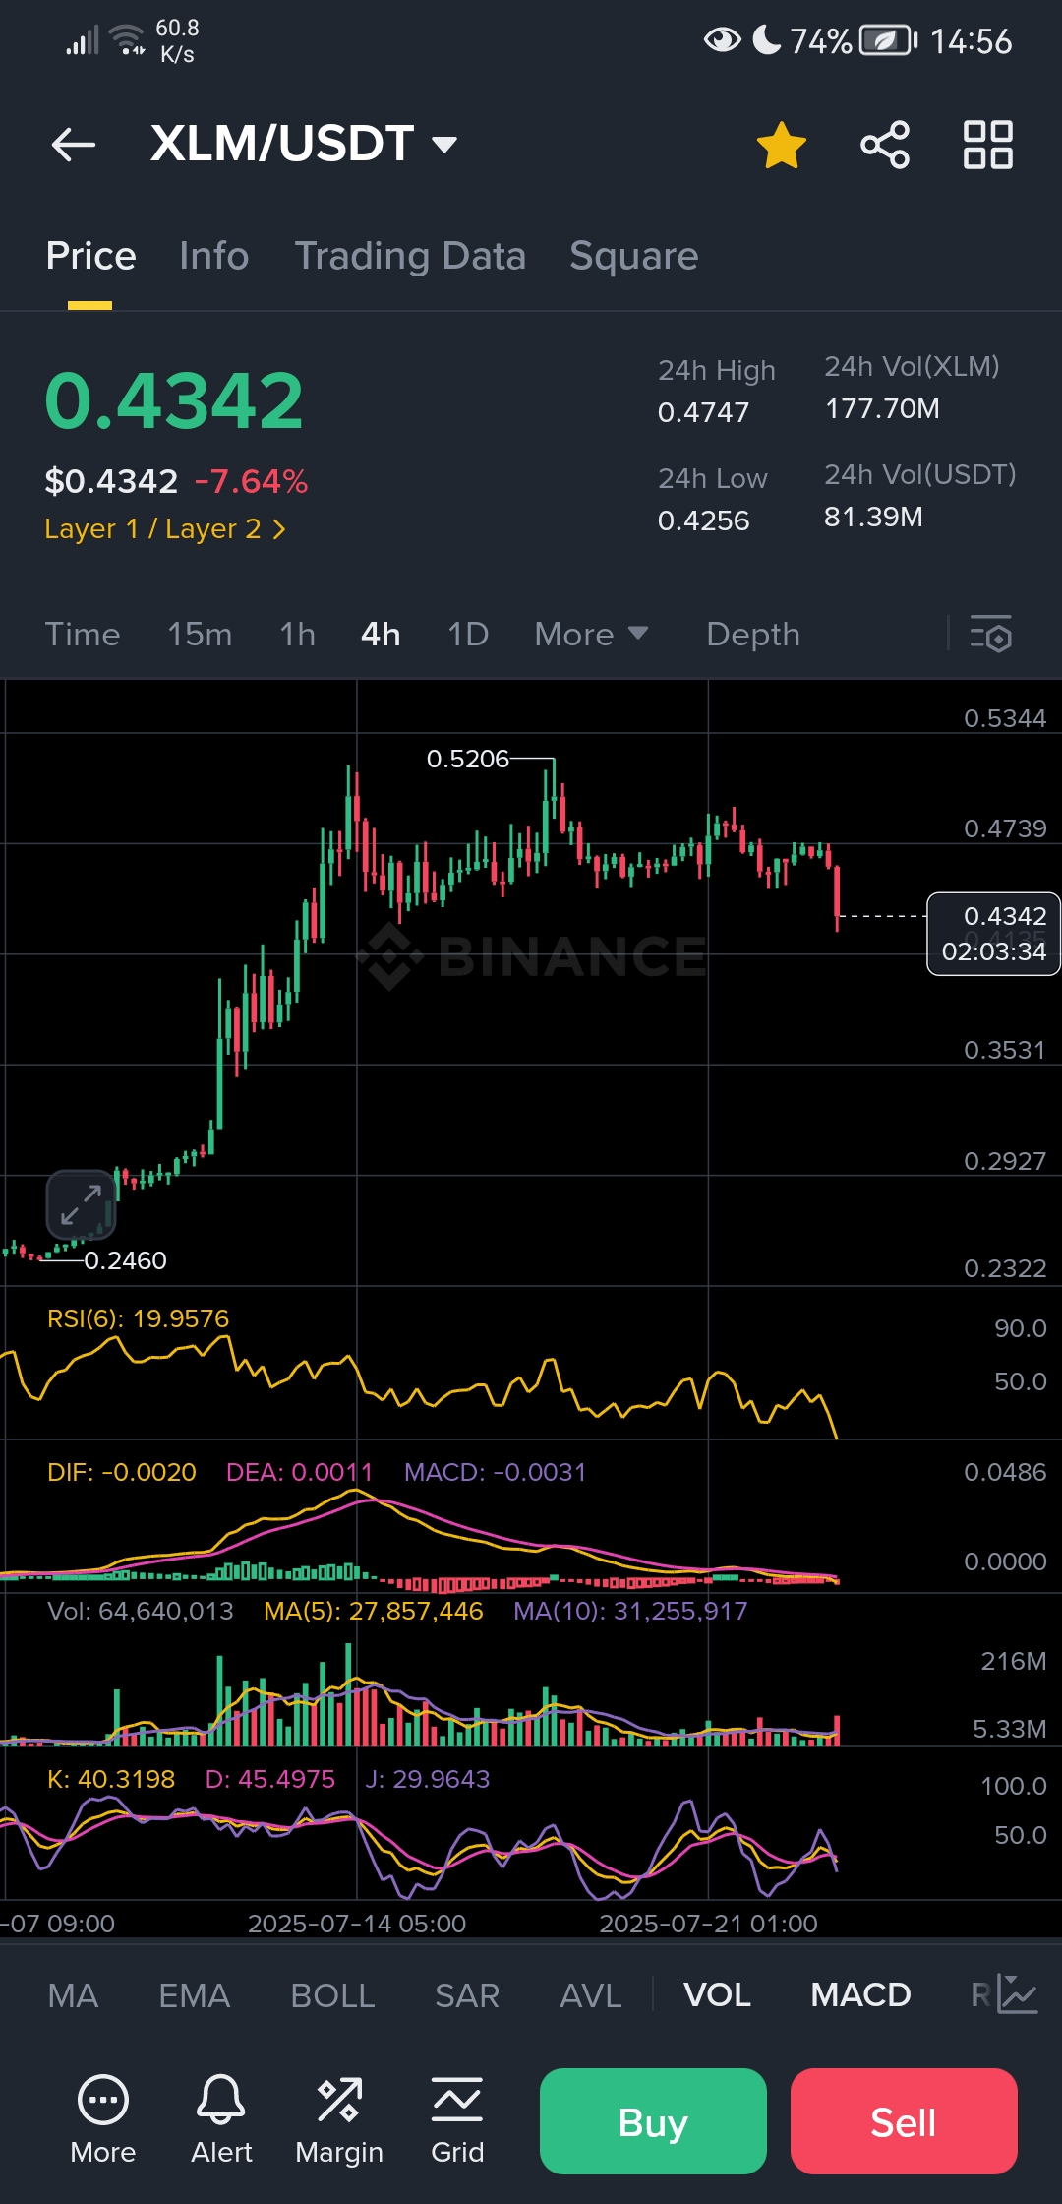Tap the 24h Low value 0.4256
The image size is (1062, 2204).
[703, 520]
